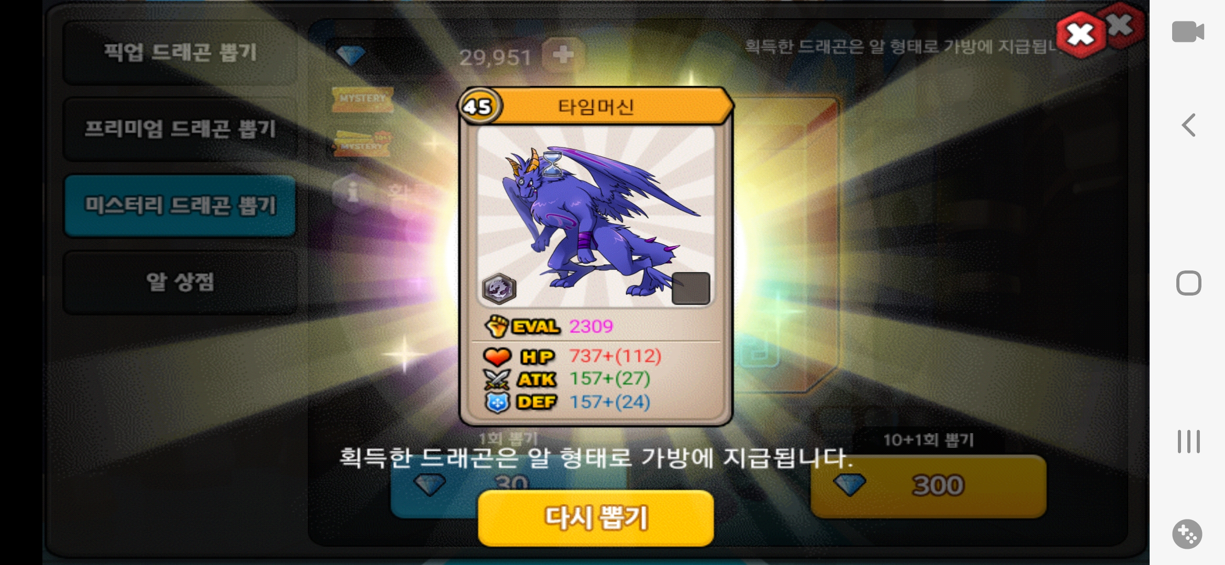Tap the 타임머신 dragon portrait
The image size is (1225, 565).
(x=596, y=216)
